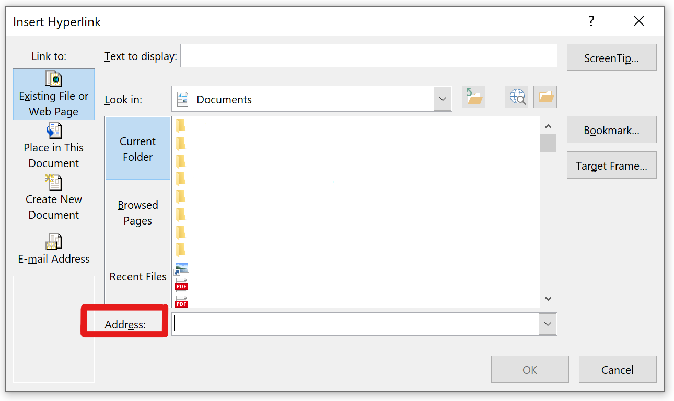Select the Current Folder tab
This screenshot has height=401, width=674.
coord(138,149)
